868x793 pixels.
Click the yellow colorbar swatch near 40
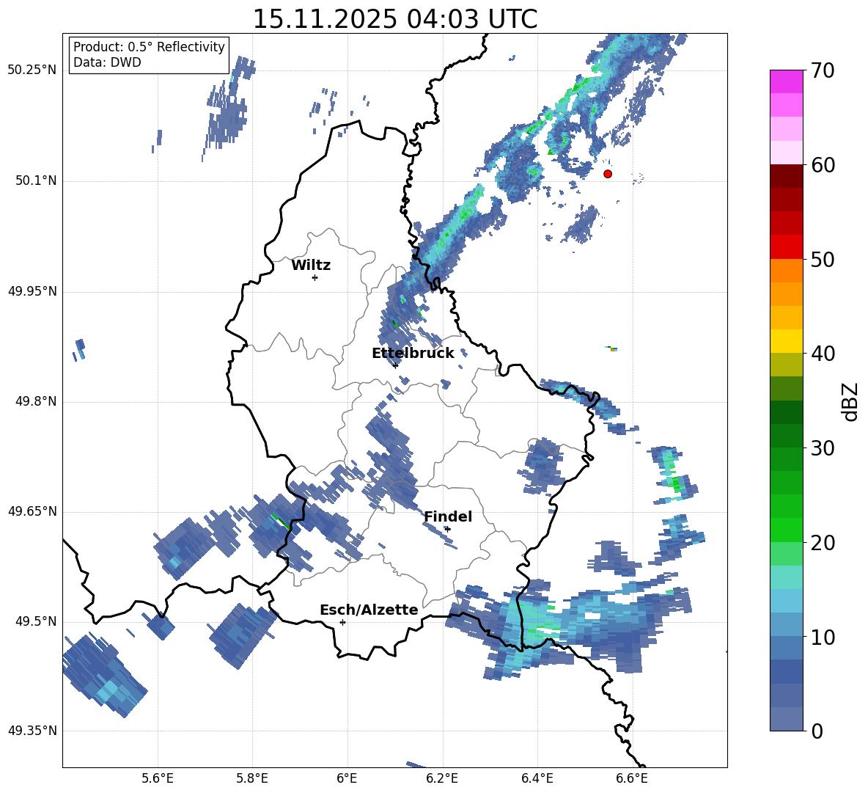786,341
